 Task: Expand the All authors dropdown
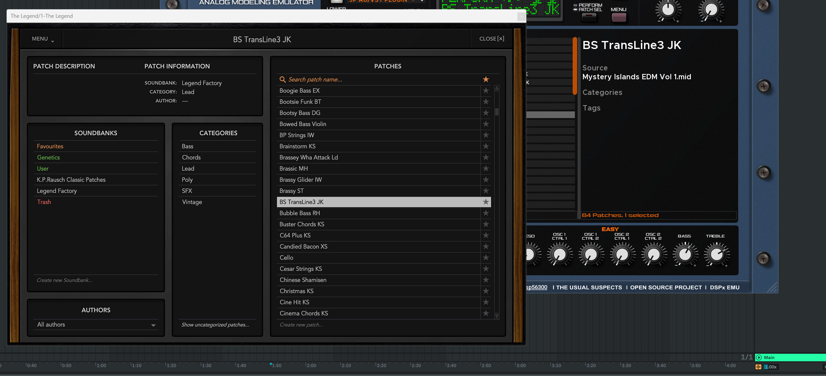pos(96,325)
